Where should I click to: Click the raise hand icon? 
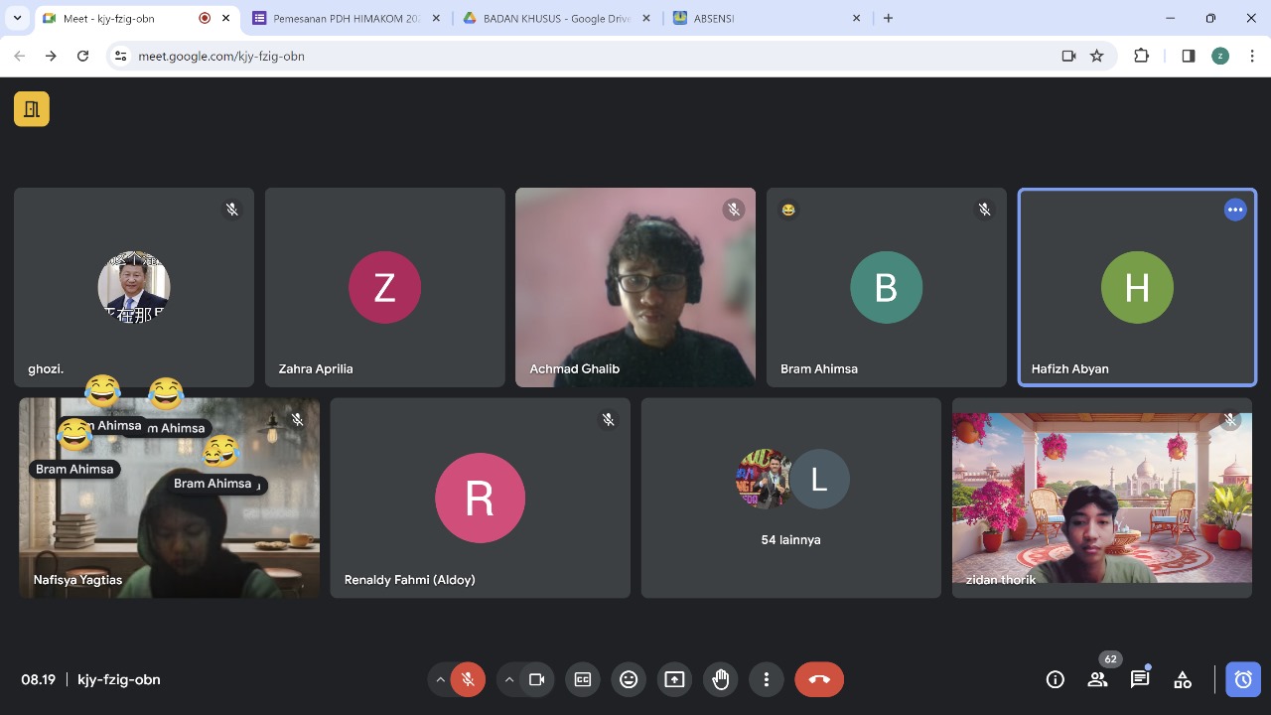(x=720, y=679)
